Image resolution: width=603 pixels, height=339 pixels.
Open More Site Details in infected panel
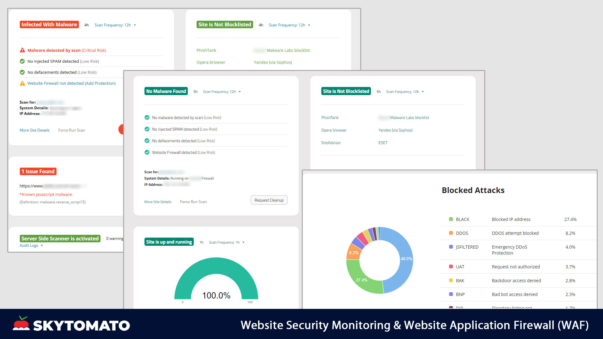[x=35, y=130]
